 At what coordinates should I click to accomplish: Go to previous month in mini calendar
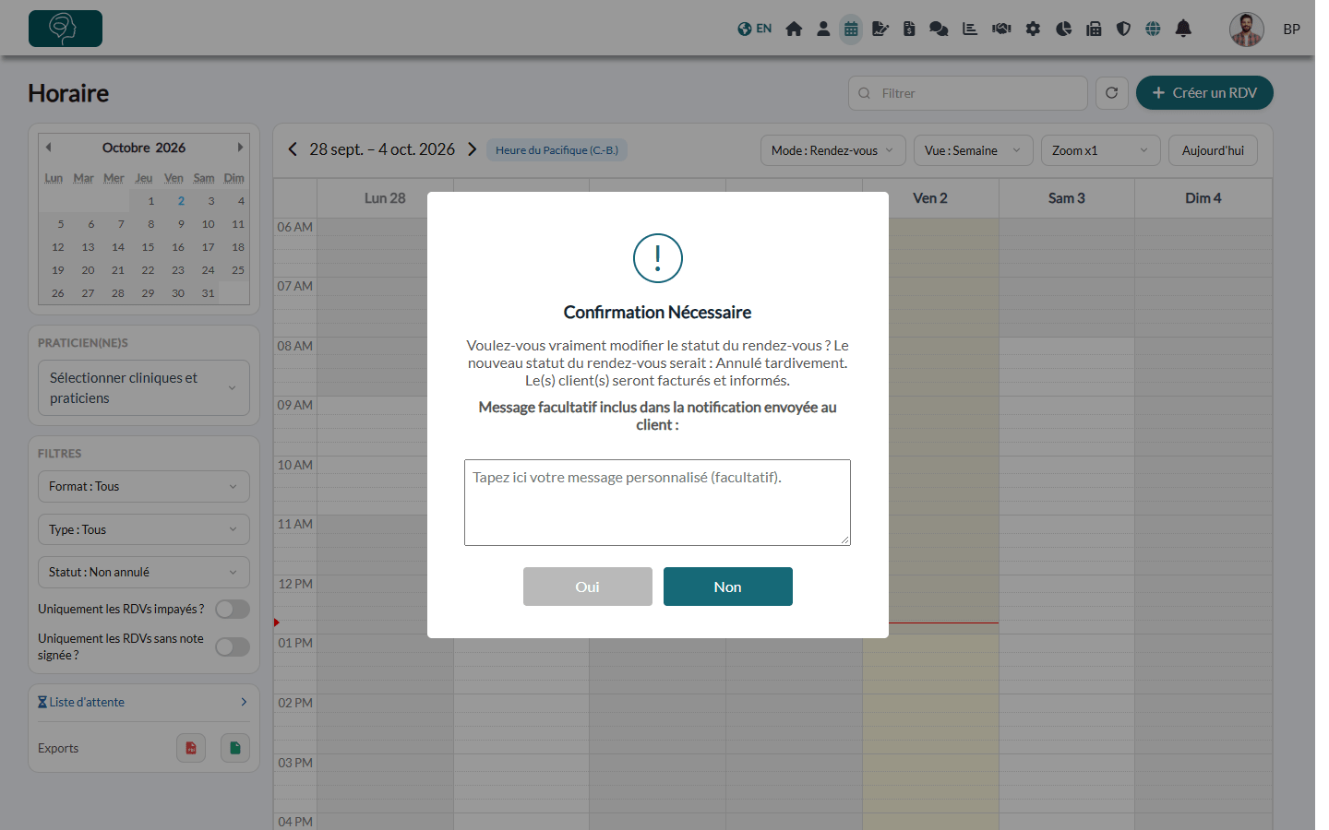point(49,148)
